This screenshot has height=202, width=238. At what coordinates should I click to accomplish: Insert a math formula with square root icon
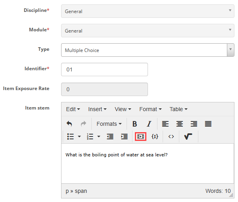[188, 137]
